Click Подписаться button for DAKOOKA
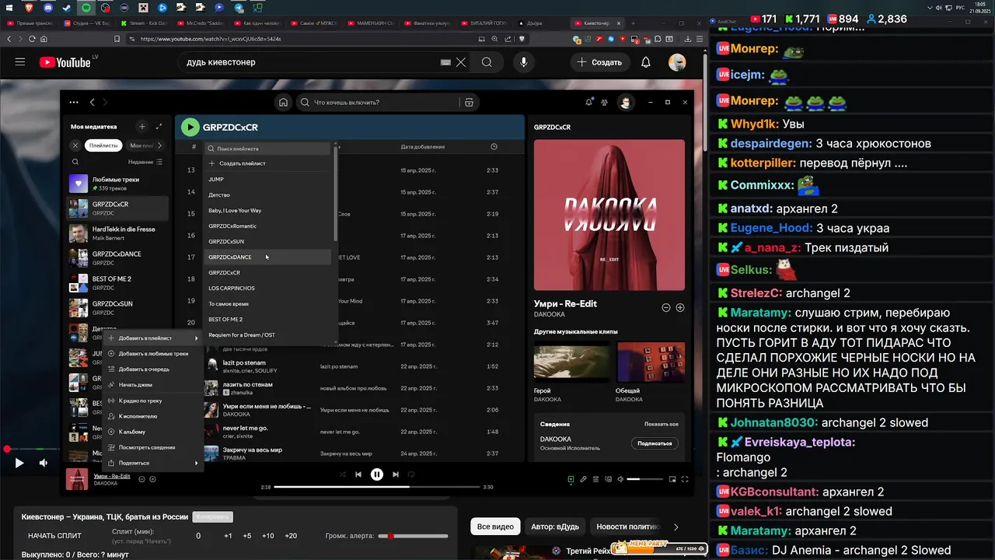This screenshot has width=995, height=560. (655, 443)
